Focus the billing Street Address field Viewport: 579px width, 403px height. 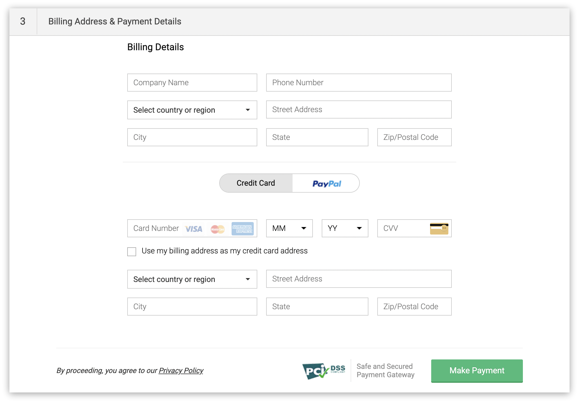point(359,109)
